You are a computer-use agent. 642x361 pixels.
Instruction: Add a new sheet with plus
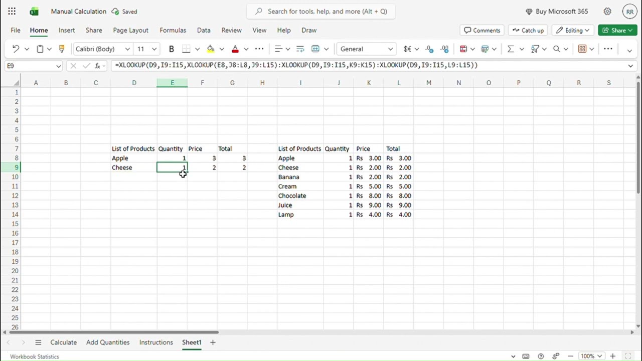click(x=213, y=342)
